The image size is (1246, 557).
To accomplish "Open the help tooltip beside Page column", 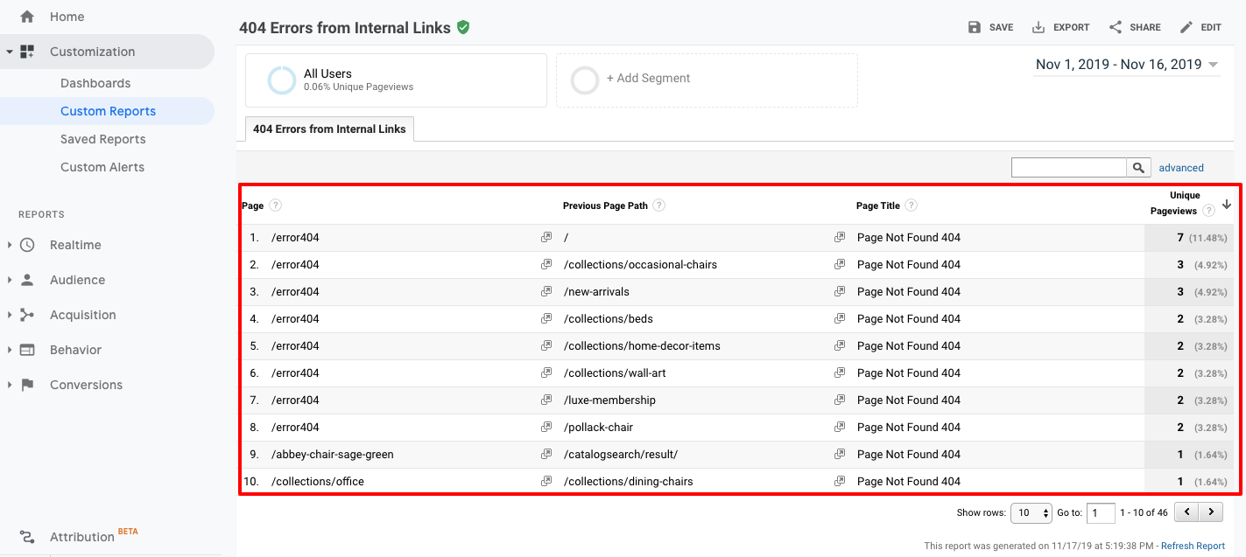I will pos(275,205).
